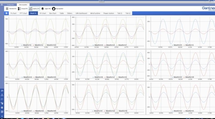Click the Waveform1 legend entry next to Waveform5

188,45
